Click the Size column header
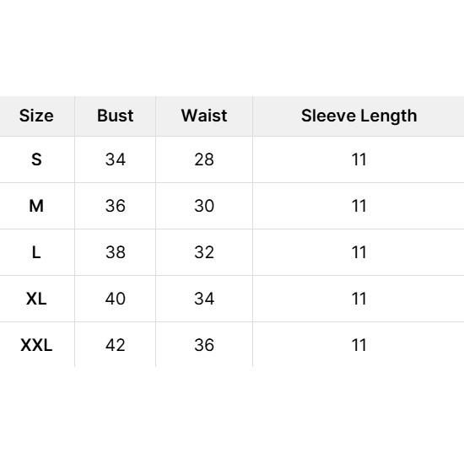 click(x=36, y=116)
